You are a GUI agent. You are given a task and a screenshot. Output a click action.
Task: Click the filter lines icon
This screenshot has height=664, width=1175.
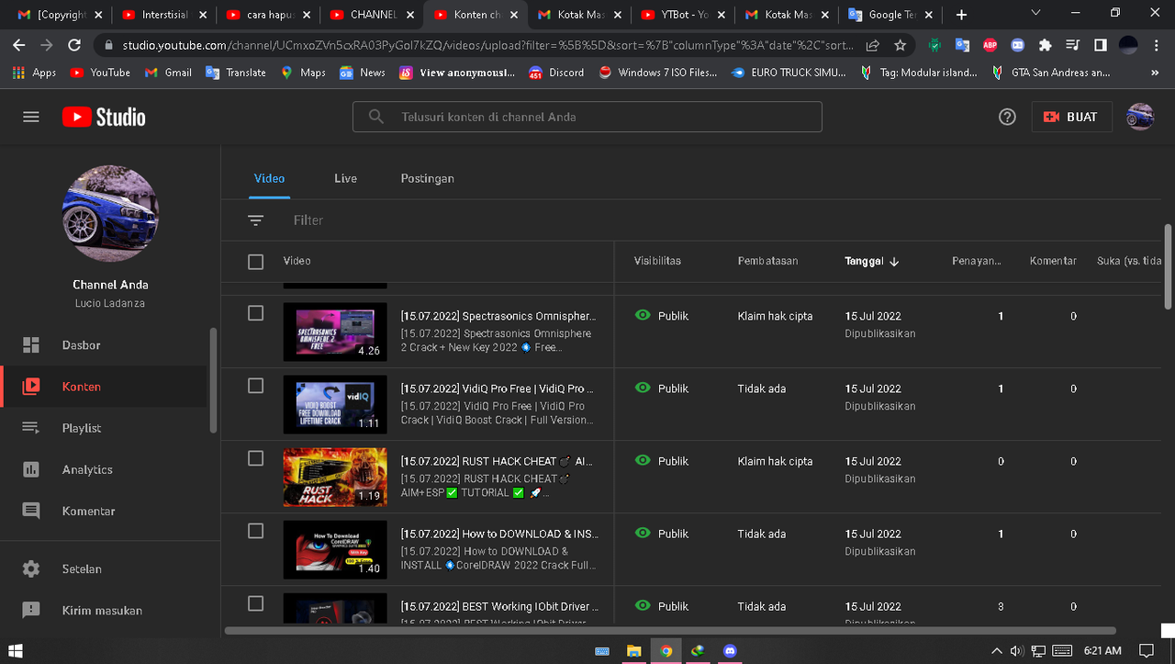tap(255, 220)
